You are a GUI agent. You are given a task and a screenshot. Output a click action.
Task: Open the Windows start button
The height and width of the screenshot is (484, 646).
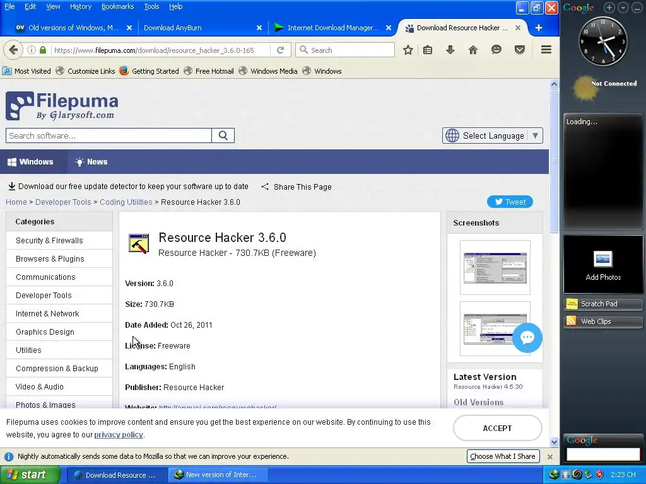point(30,475)
